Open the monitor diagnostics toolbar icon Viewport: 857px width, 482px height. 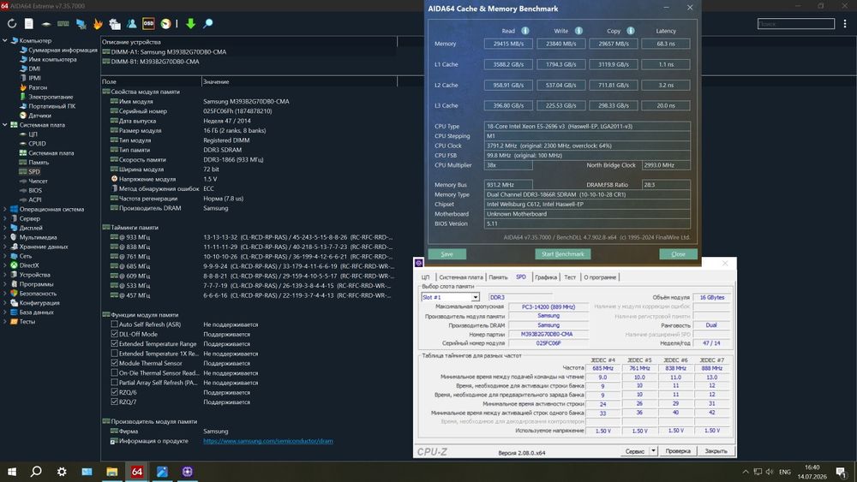[x=81, y=23]
